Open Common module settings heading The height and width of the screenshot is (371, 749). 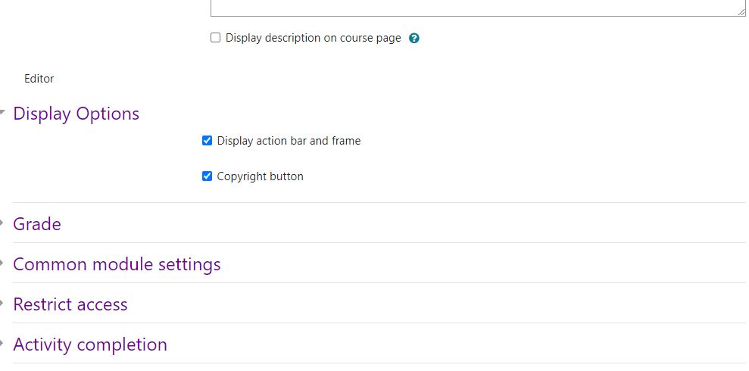pos(117,264)
